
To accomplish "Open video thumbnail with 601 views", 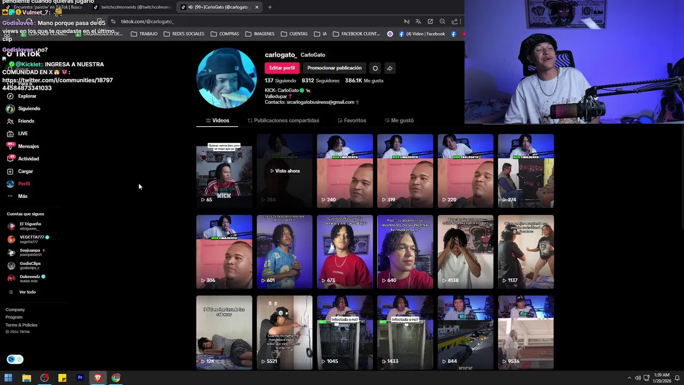I will click(x=284, y=252).
